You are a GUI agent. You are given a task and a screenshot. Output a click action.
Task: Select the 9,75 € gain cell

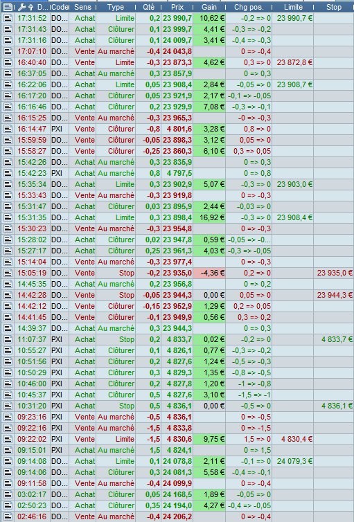[209, 439]
